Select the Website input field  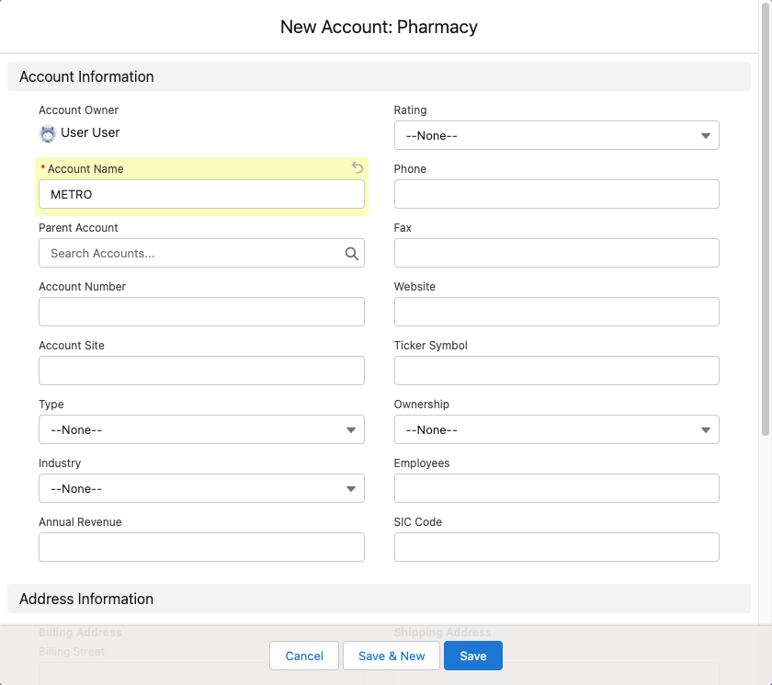556,312
